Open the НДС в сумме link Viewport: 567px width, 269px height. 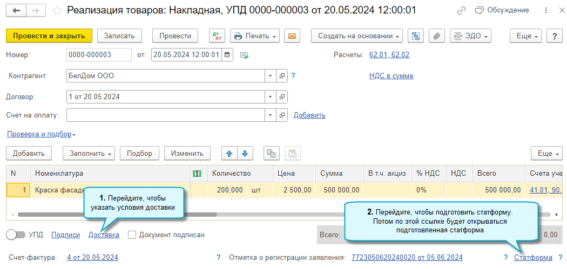click(x=391, y=76)
